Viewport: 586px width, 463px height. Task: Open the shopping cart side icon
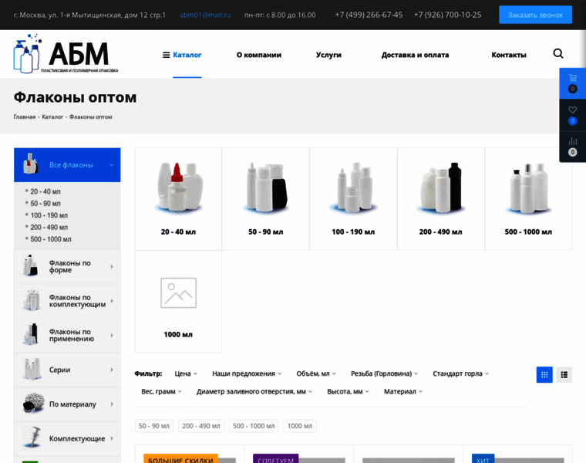[573, 78]
